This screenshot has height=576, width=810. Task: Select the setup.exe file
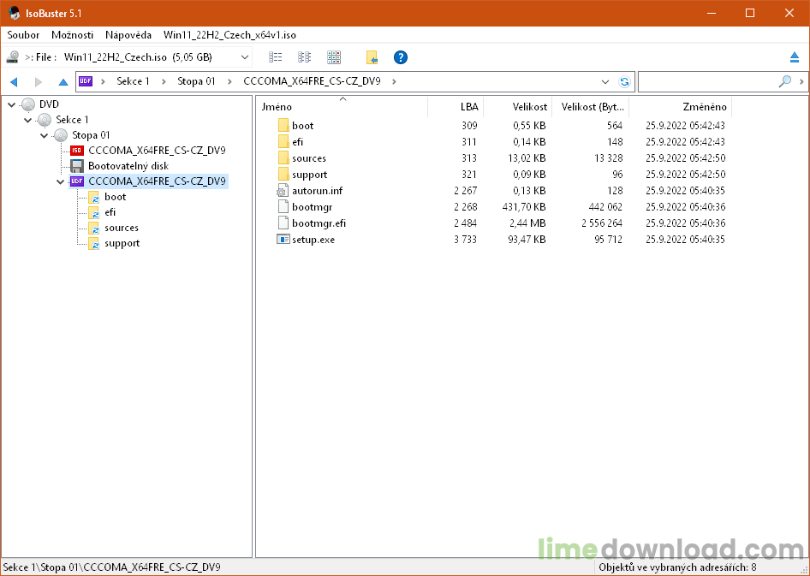pyautogui.click(x=313, y=240)
